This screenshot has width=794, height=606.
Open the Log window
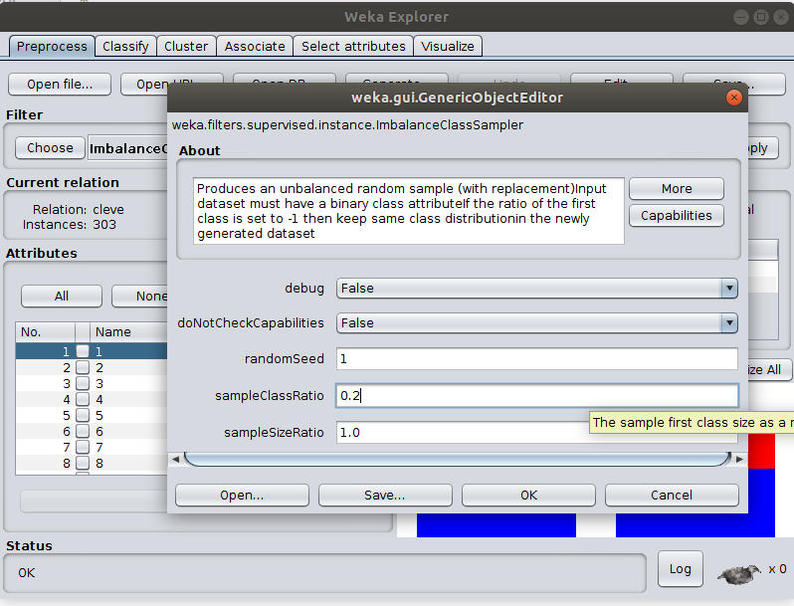[680, 569]
